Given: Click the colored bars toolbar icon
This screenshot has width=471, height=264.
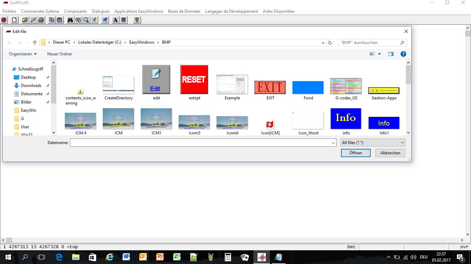Looking at the screenshot, I should coord(123,20).
